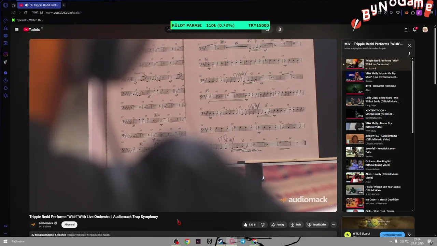This screenshot has height=246, width=437.
Task: Open the music player sidebar icon
Action: (5, 73)
